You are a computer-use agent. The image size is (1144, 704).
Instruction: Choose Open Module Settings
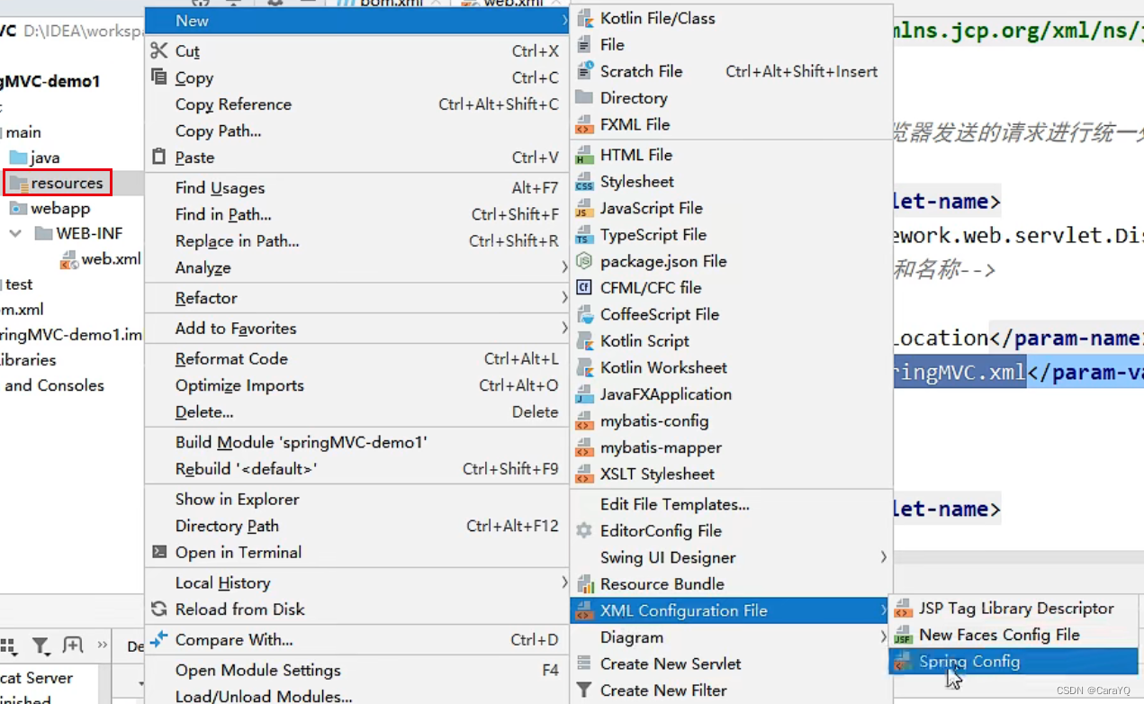357,670
